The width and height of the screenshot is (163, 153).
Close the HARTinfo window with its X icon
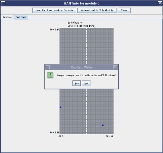(x=160, y=3)
